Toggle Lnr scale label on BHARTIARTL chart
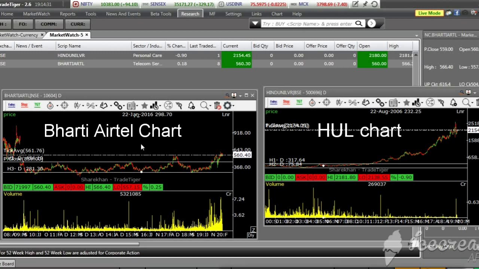 226,114
